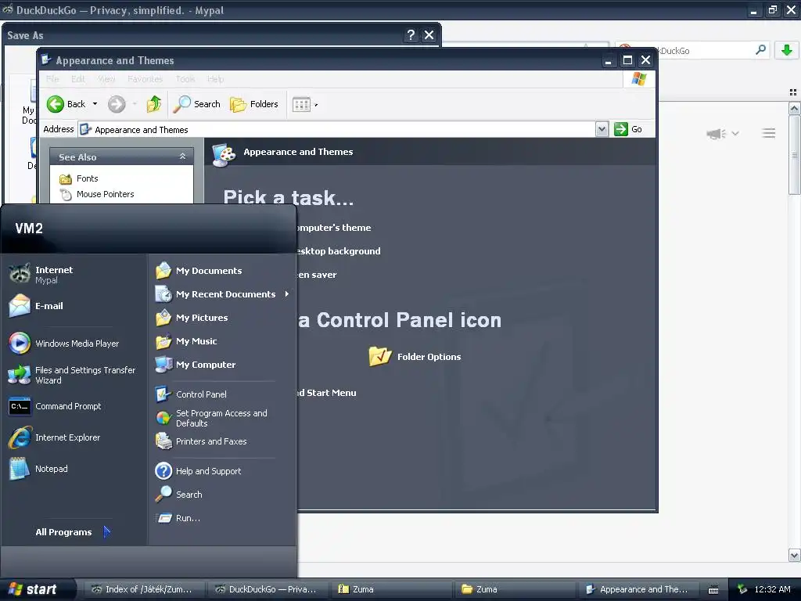Collapse the See Also panel

point(182,157)
